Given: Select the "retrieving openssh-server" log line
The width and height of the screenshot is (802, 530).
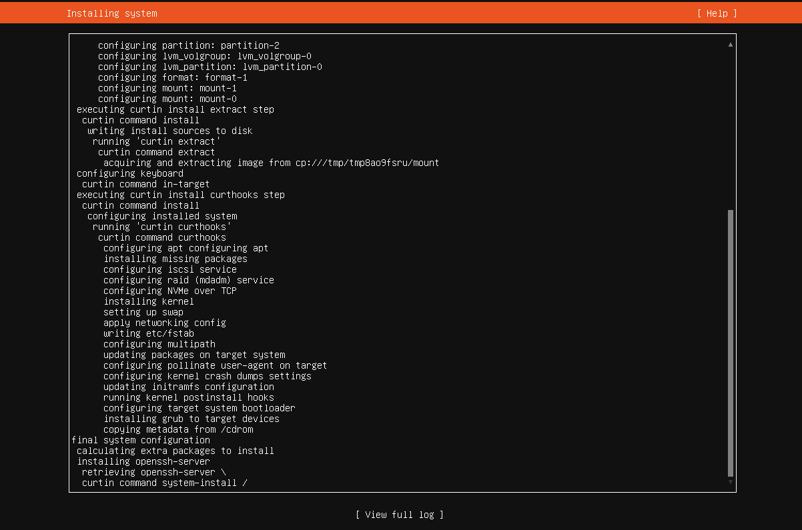Looking at the screenshot, I should (x=153, y=472).
